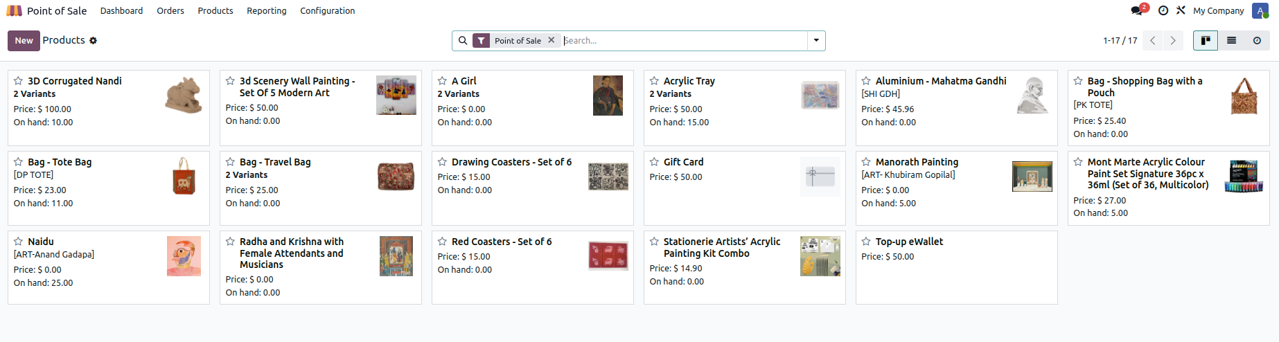
Task: Open the Reporting menu
Action: click(x=266, y=10)
